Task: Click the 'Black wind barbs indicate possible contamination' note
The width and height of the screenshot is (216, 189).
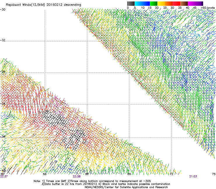Action: coord(134,184)
